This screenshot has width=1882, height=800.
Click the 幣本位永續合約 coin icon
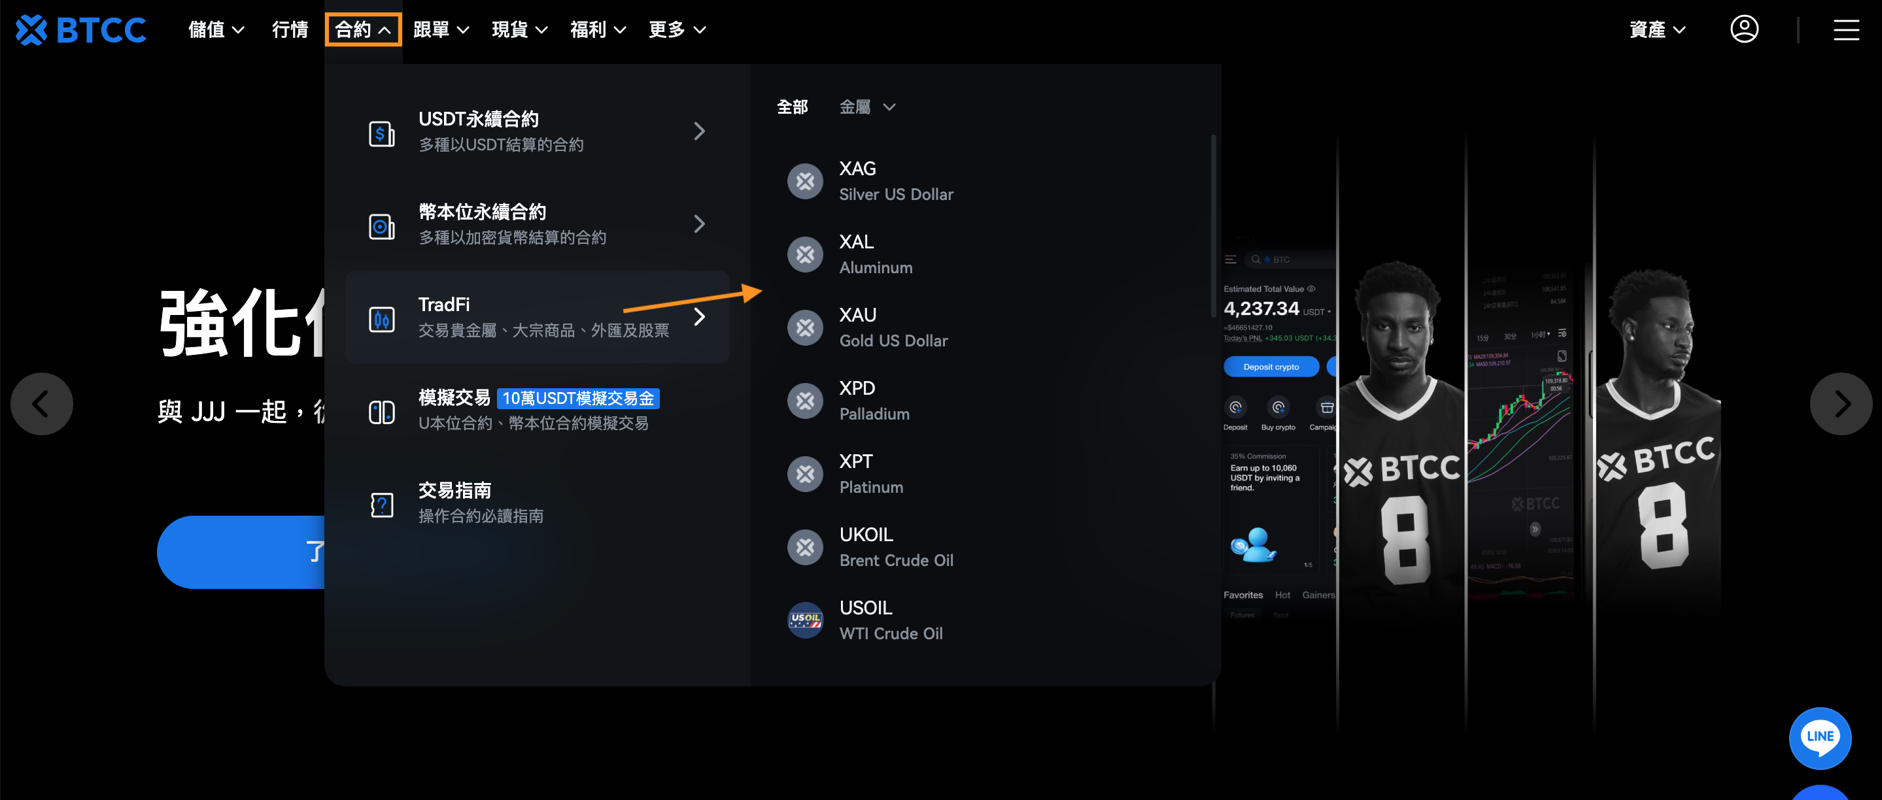(x=381, y=225)
